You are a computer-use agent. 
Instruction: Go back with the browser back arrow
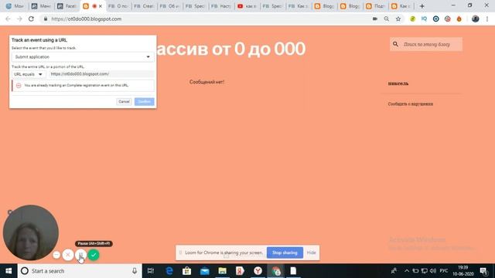point(8,19)
